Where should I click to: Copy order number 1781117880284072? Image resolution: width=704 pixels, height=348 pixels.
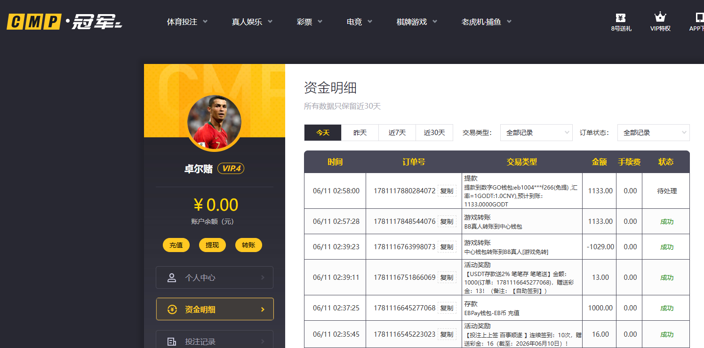(x=447, y=191)
